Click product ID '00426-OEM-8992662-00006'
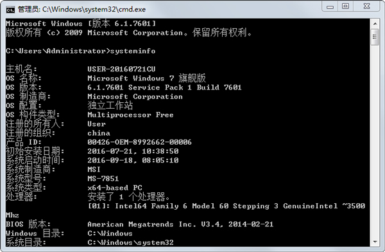 [139, 142]
